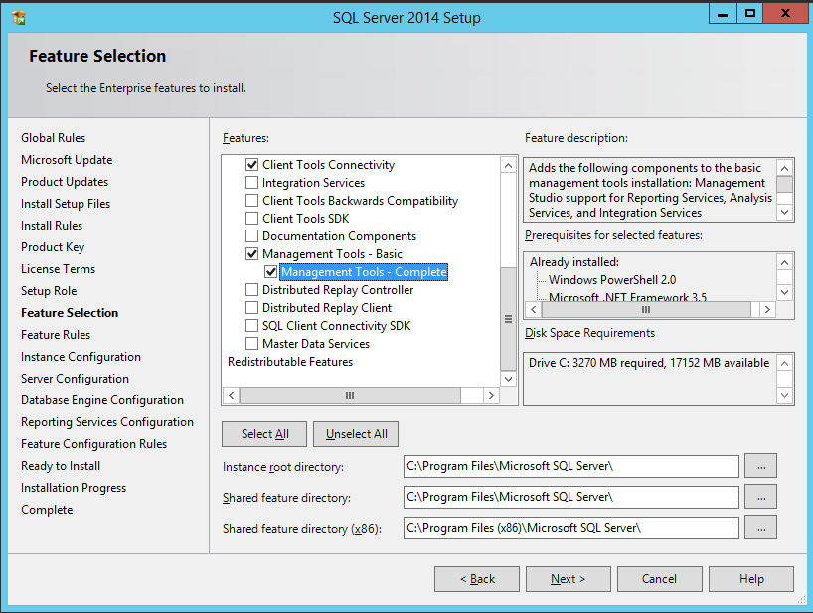The image size is (813, 613).
Task: Enable the Integration Services checkbox
Action: click(x=252, y=183)
